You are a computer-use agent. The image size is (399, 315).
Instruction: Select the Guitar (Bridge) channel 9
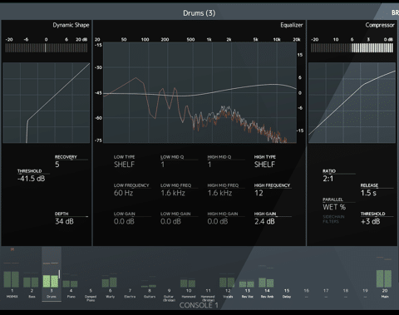click(x=169, y=274)
